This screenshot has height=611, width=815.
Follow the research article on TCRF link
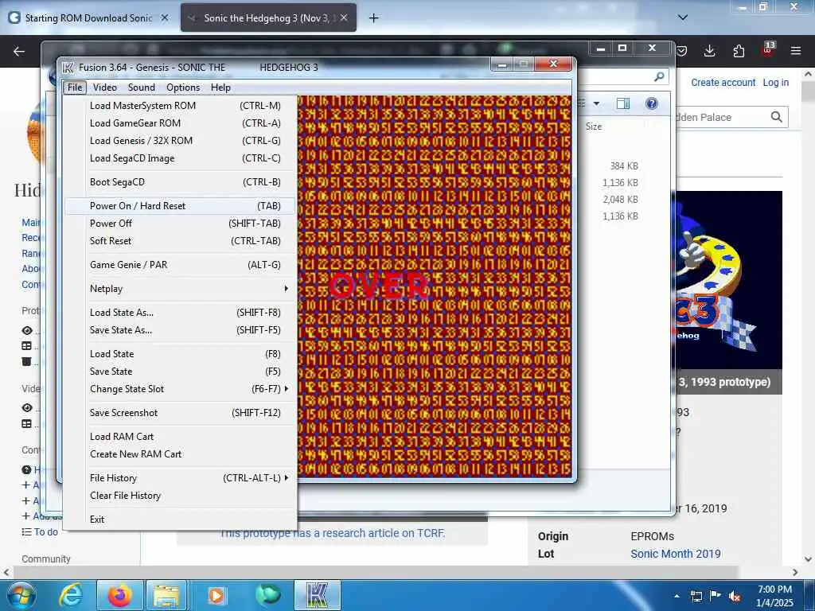pyautogui.click(x=333, y=533)
